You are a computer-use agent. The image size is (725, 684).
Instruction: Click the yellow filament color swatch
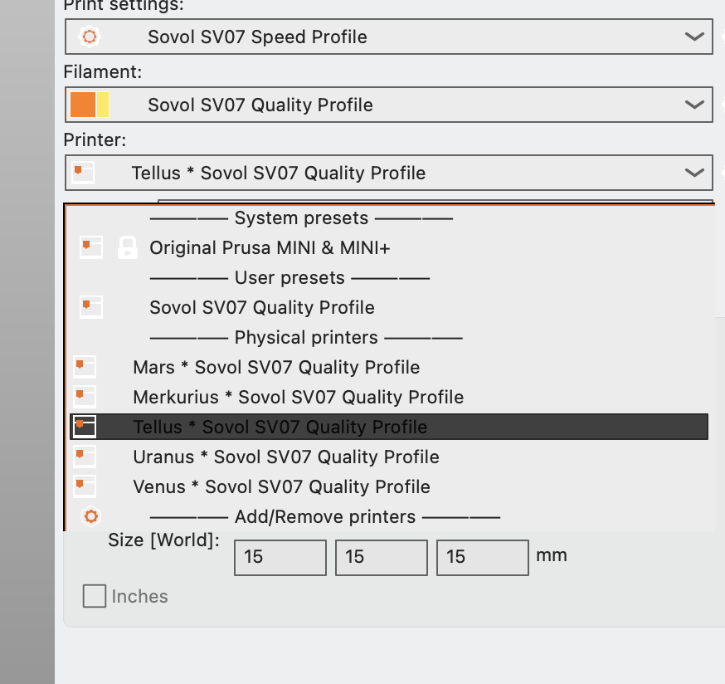pos(103,105)
